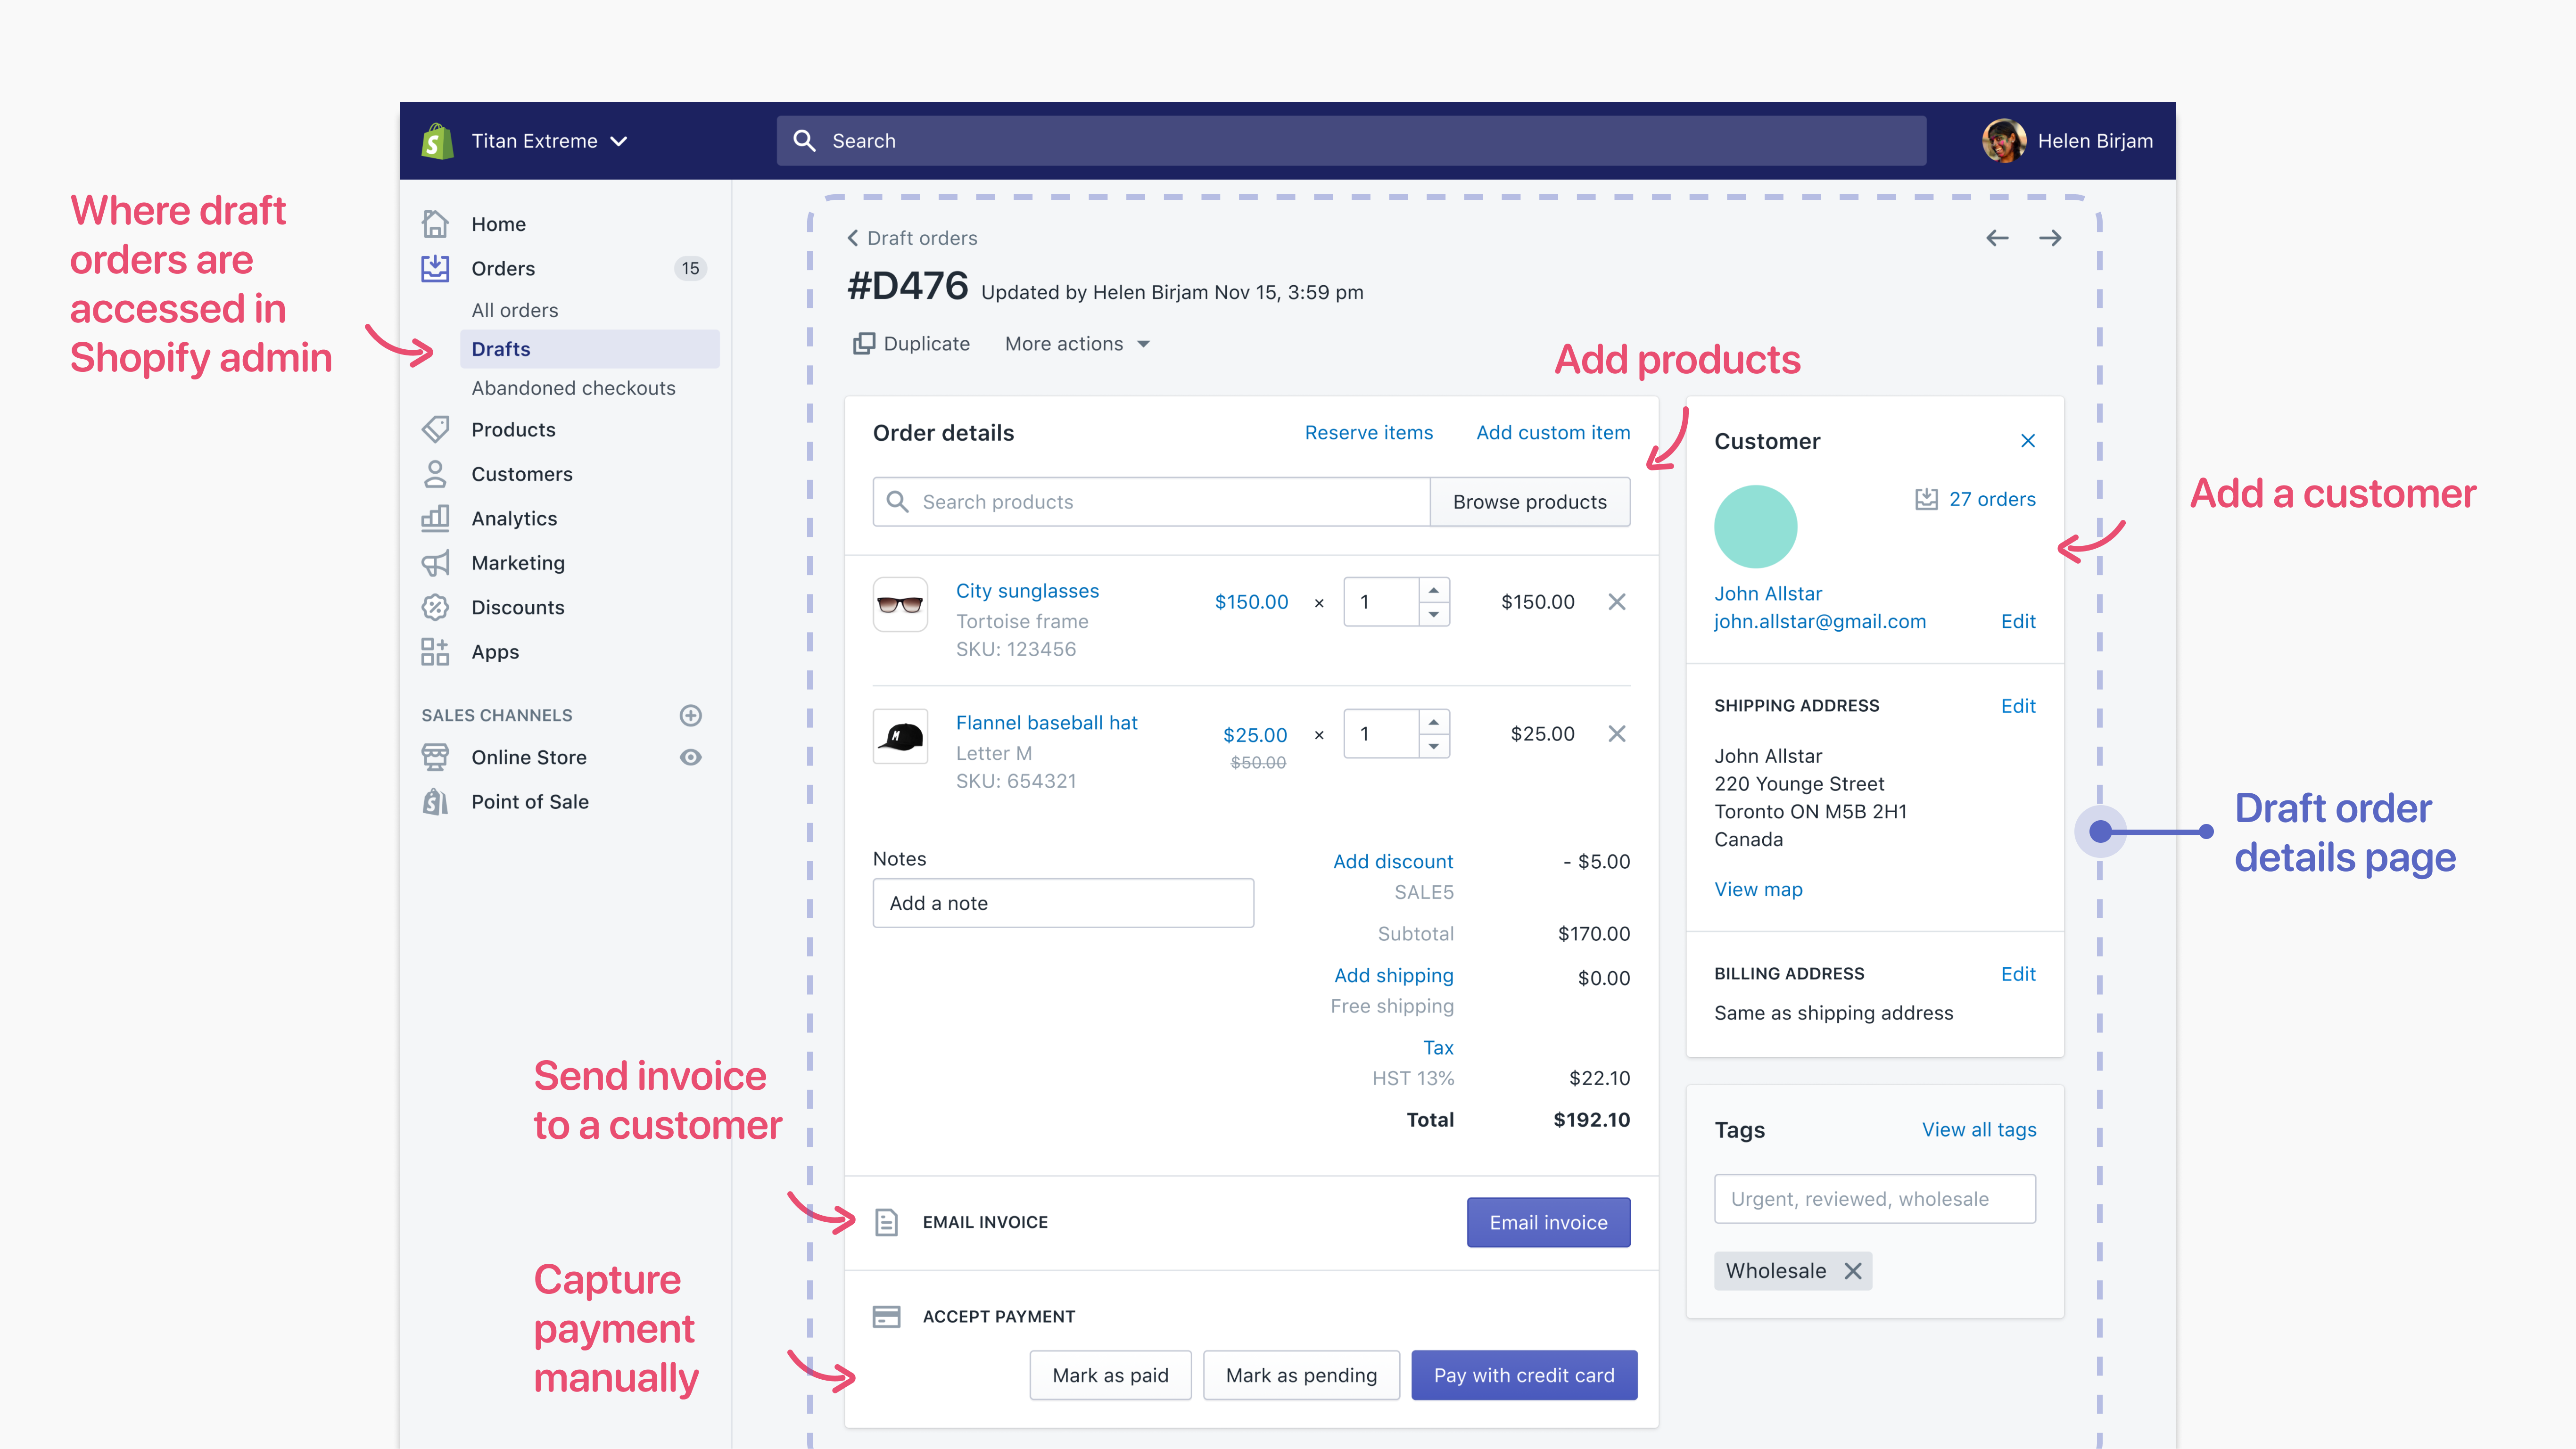Click the Analytics bar chart icon
This screenshot has width=2576, height=1449.
(x=435, y=518)
